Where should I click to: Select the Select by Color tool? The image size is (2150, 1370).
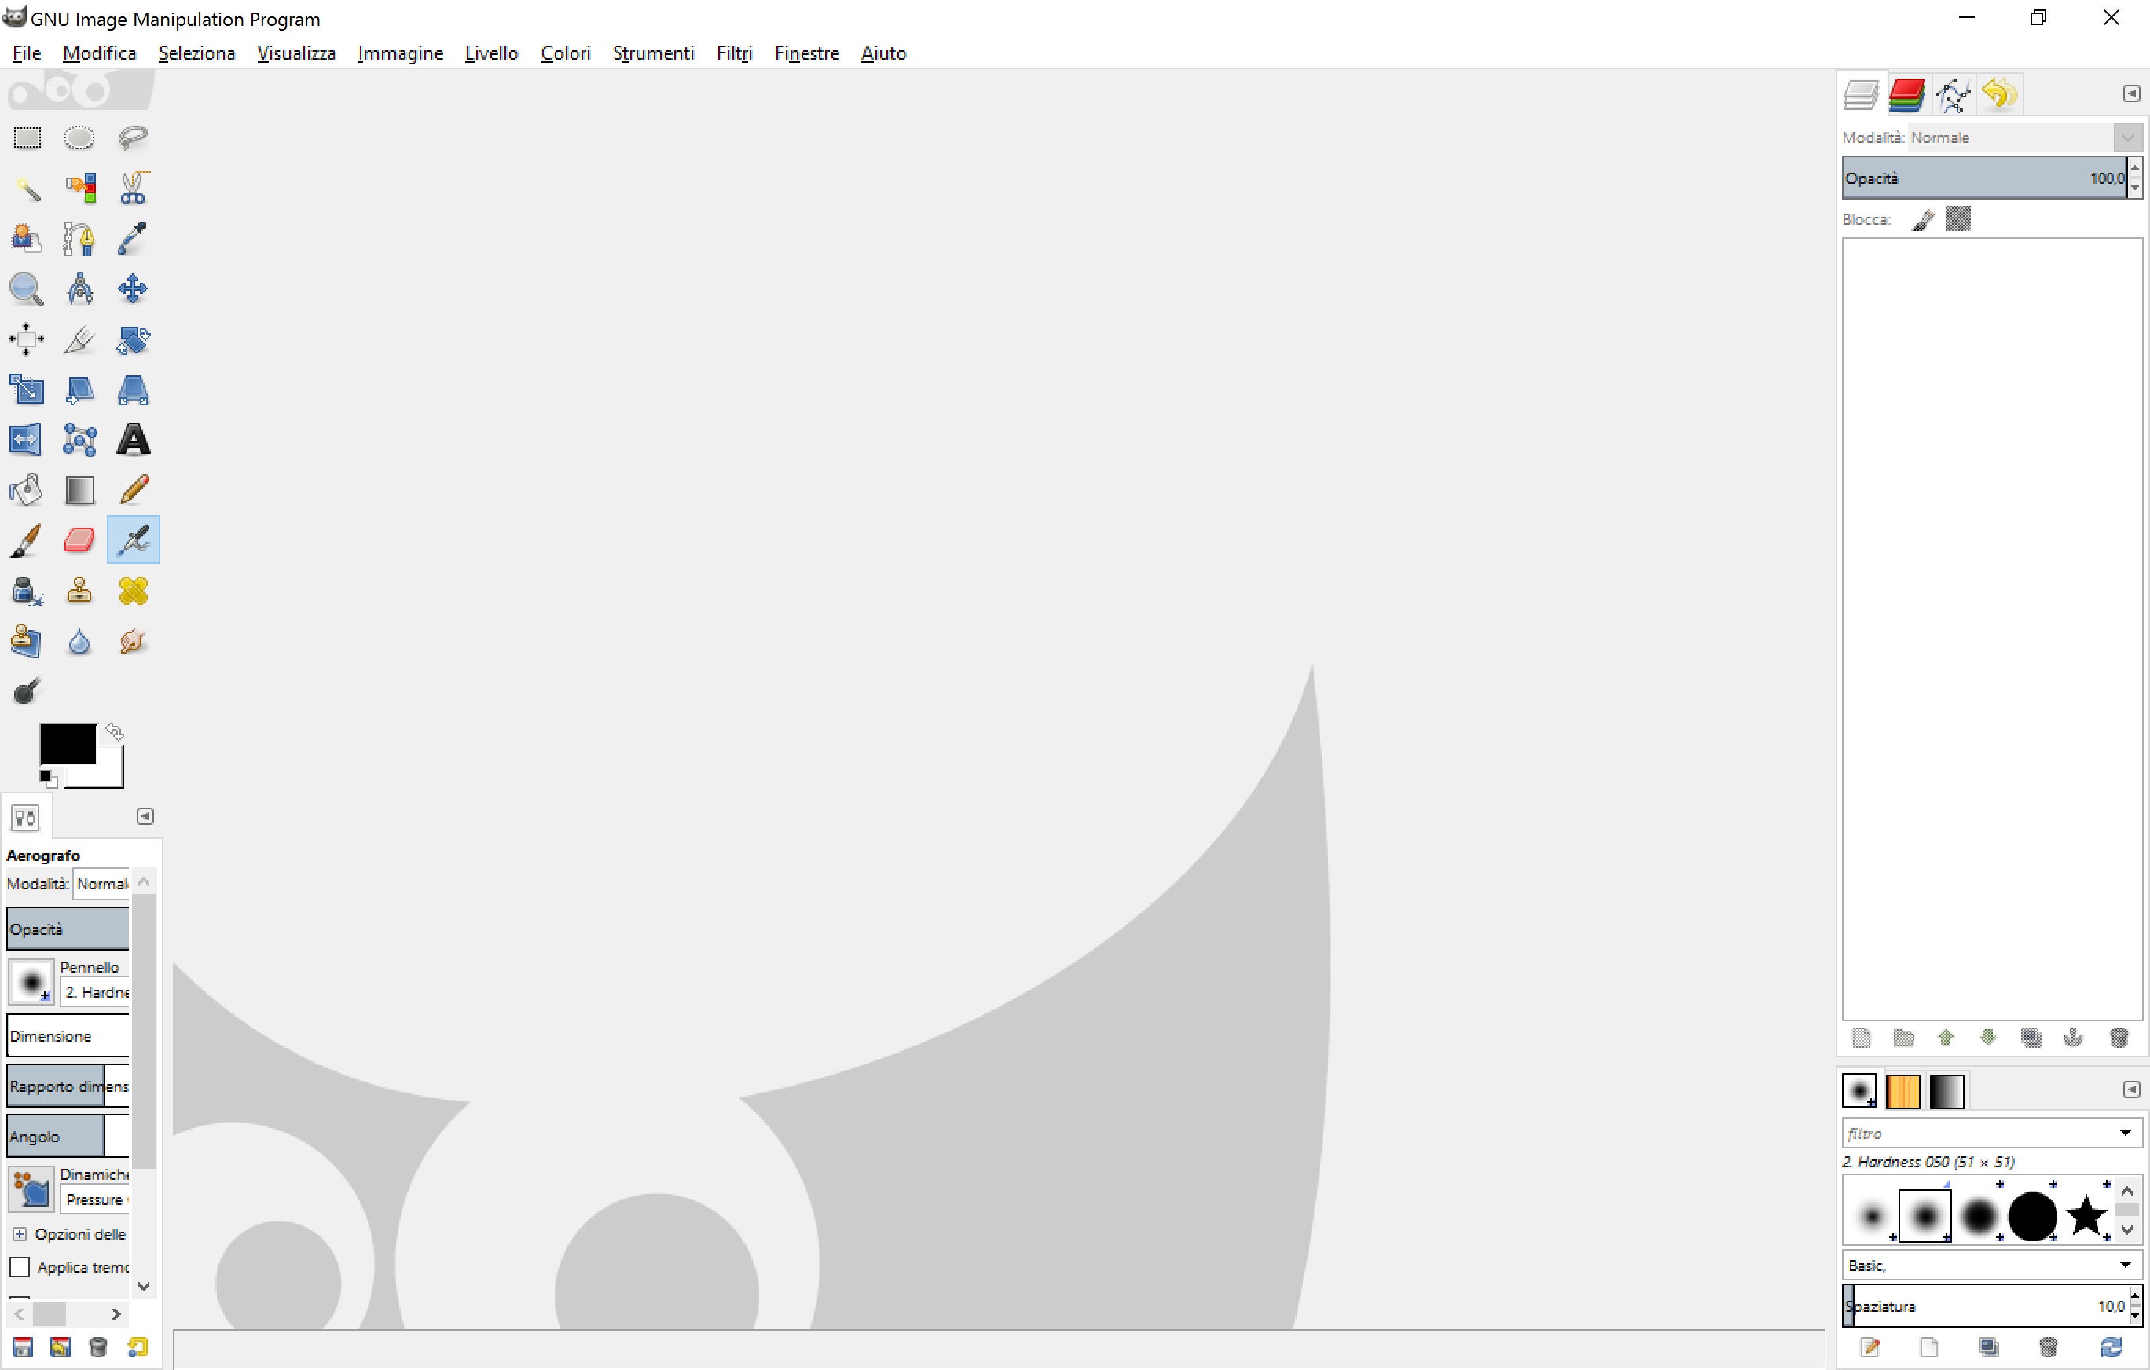coord(79,188)
